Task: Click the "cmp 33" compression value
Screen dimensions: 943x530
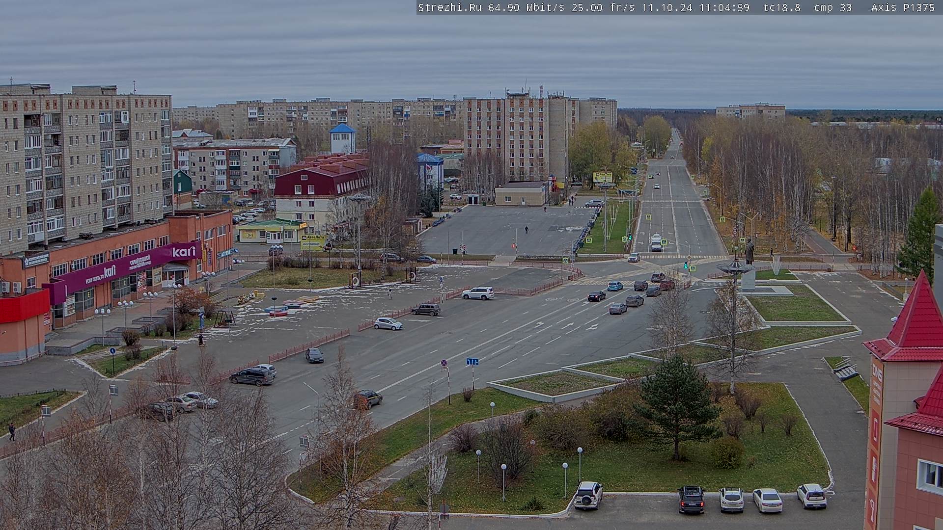Action: pos(833,7)
